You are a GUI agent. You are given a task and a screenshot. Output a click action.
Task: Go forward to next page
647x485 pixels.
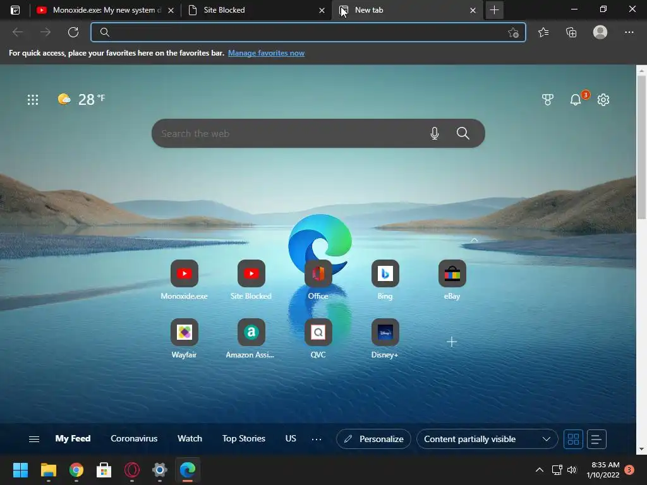45,32
